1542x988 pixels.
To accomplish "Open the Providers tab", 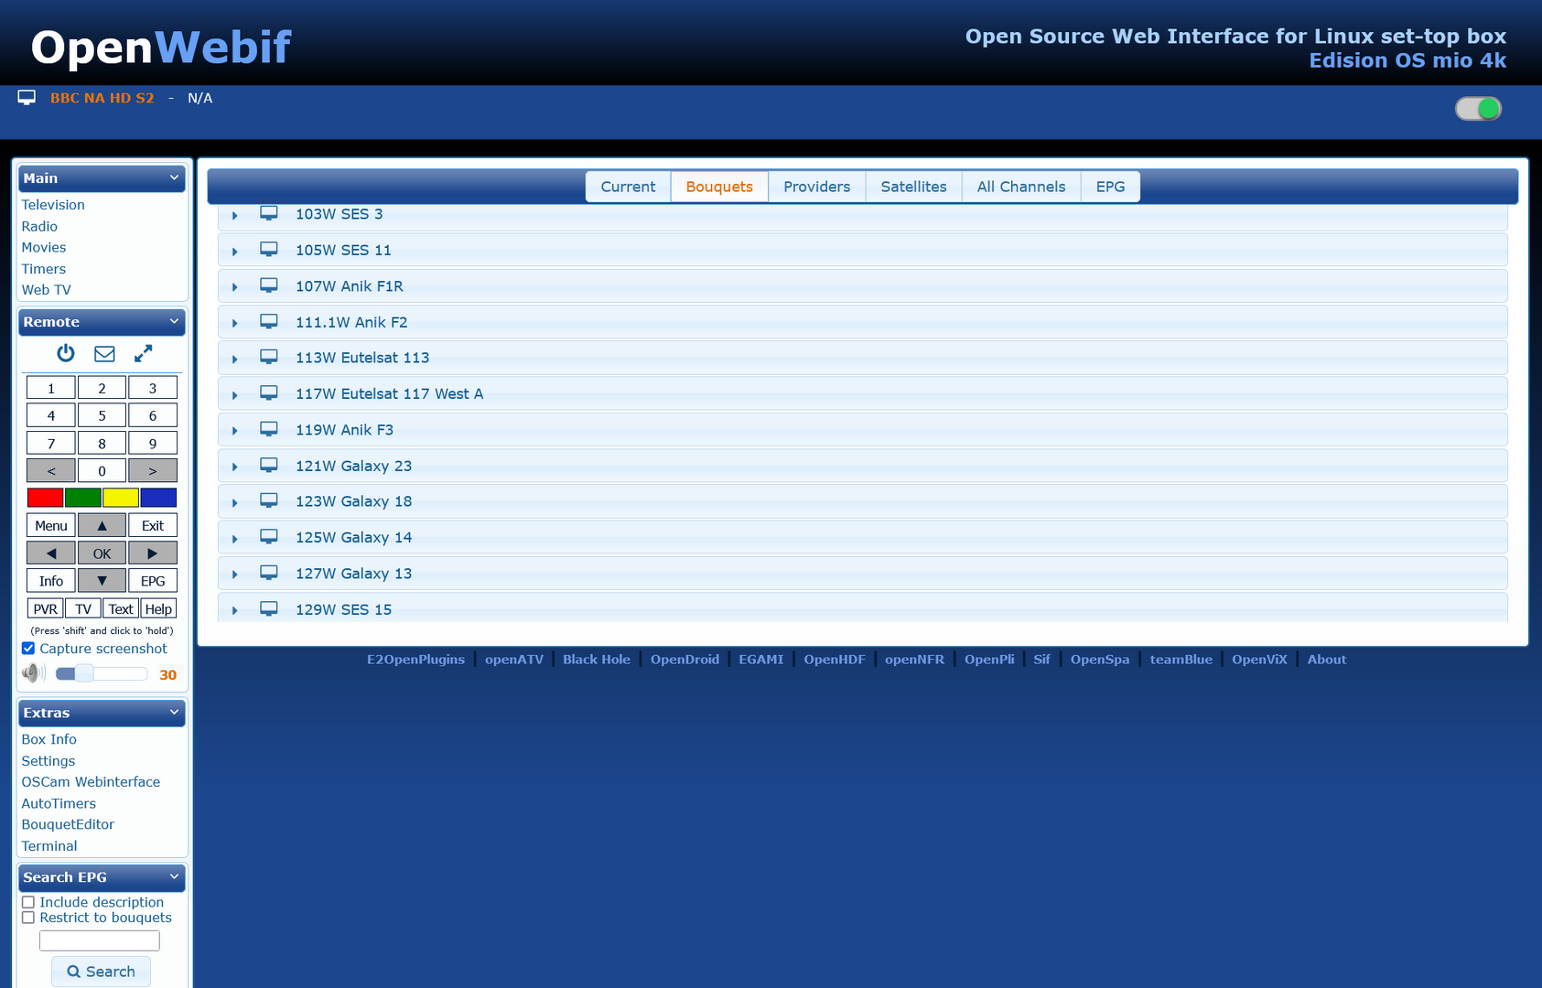I will (816, 187).
